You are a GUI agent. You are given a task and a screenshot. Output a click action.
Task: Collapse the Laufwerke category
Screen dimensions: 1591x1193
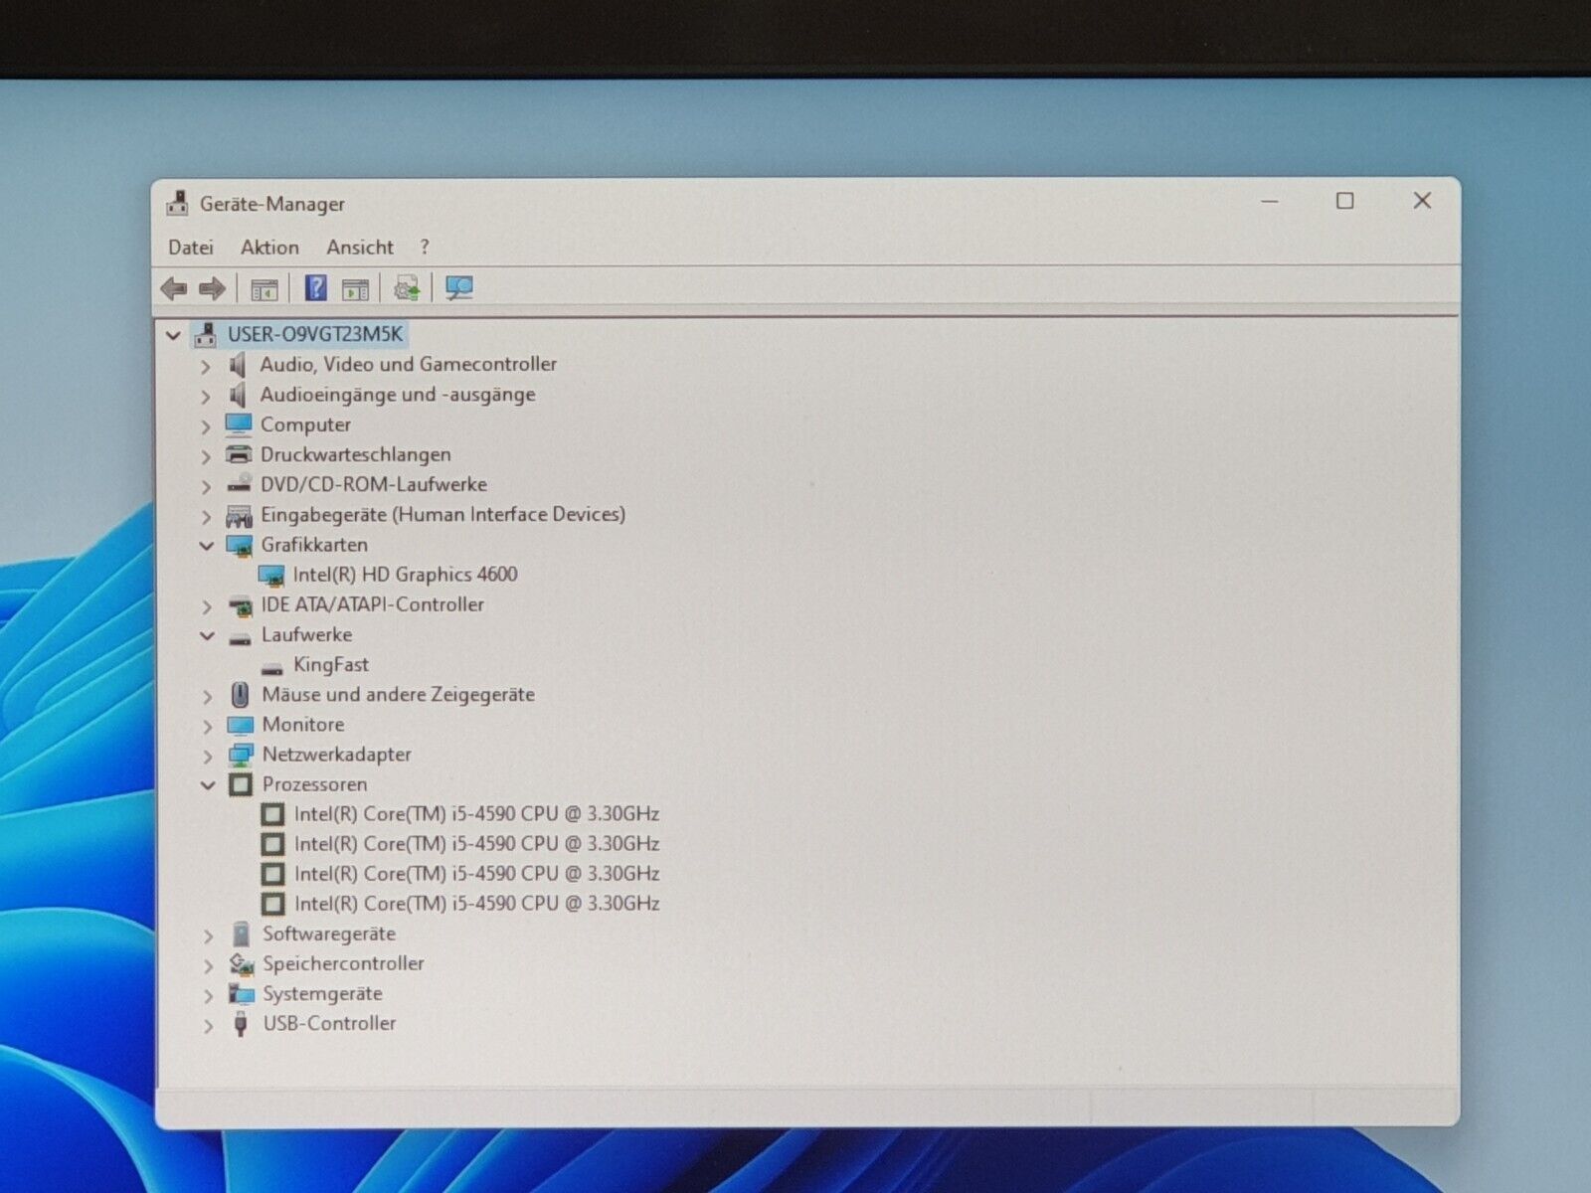coord(207,636)
